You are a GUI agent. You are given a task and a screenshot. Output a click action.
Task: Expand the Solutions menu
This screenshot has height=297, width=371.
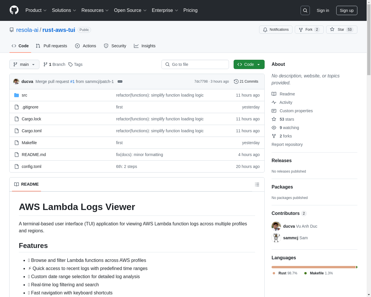coord(64,10)
